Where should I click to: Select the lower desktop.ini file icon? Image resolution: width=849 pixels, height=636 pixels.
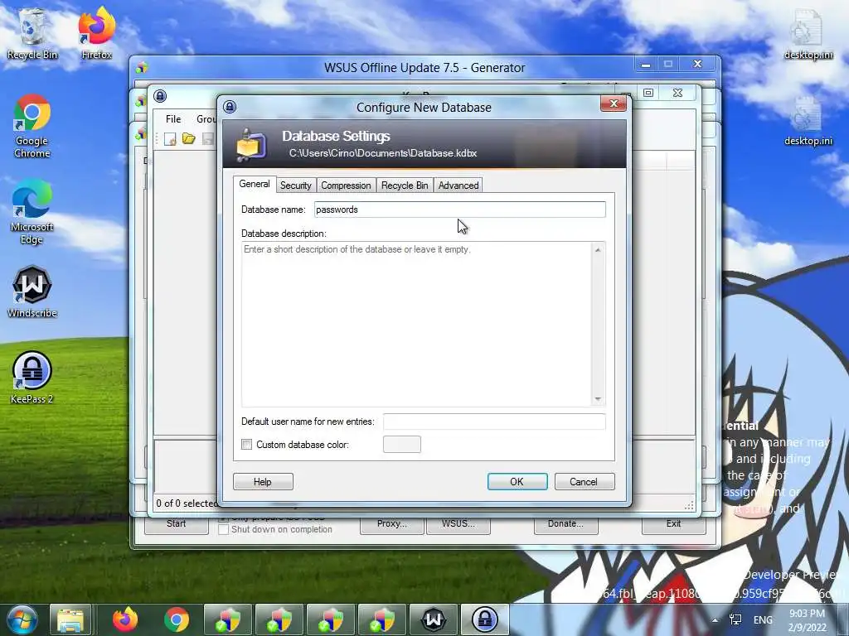point(808,121)
